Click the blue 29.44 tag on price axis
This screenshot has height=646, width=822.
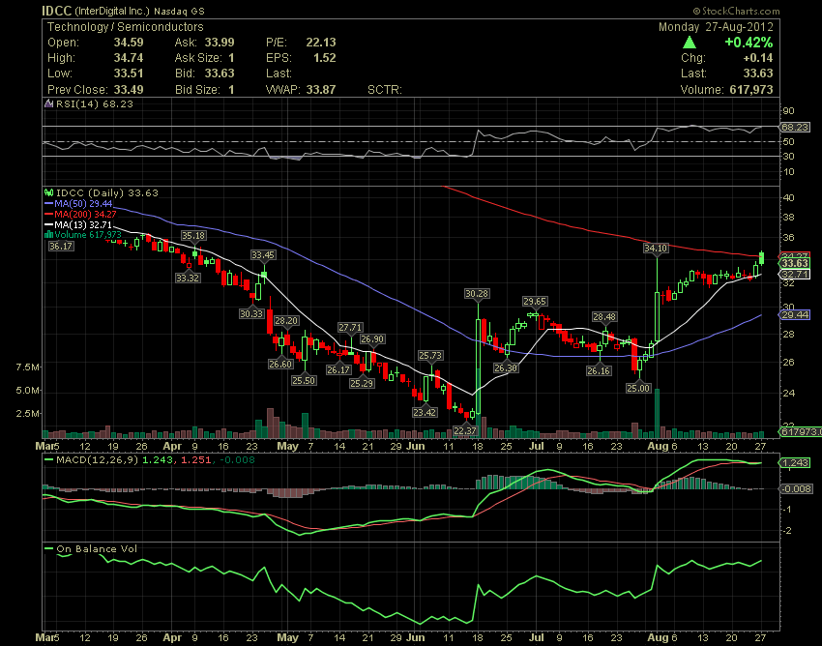(x=795, y=314)
